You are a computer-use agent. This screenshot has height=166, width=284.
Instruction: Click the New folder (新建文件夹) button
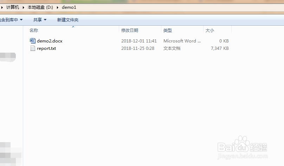coord(68,20)
